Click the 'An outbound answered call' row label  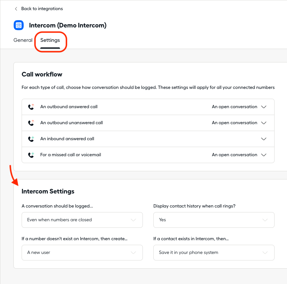click(69, 107)
